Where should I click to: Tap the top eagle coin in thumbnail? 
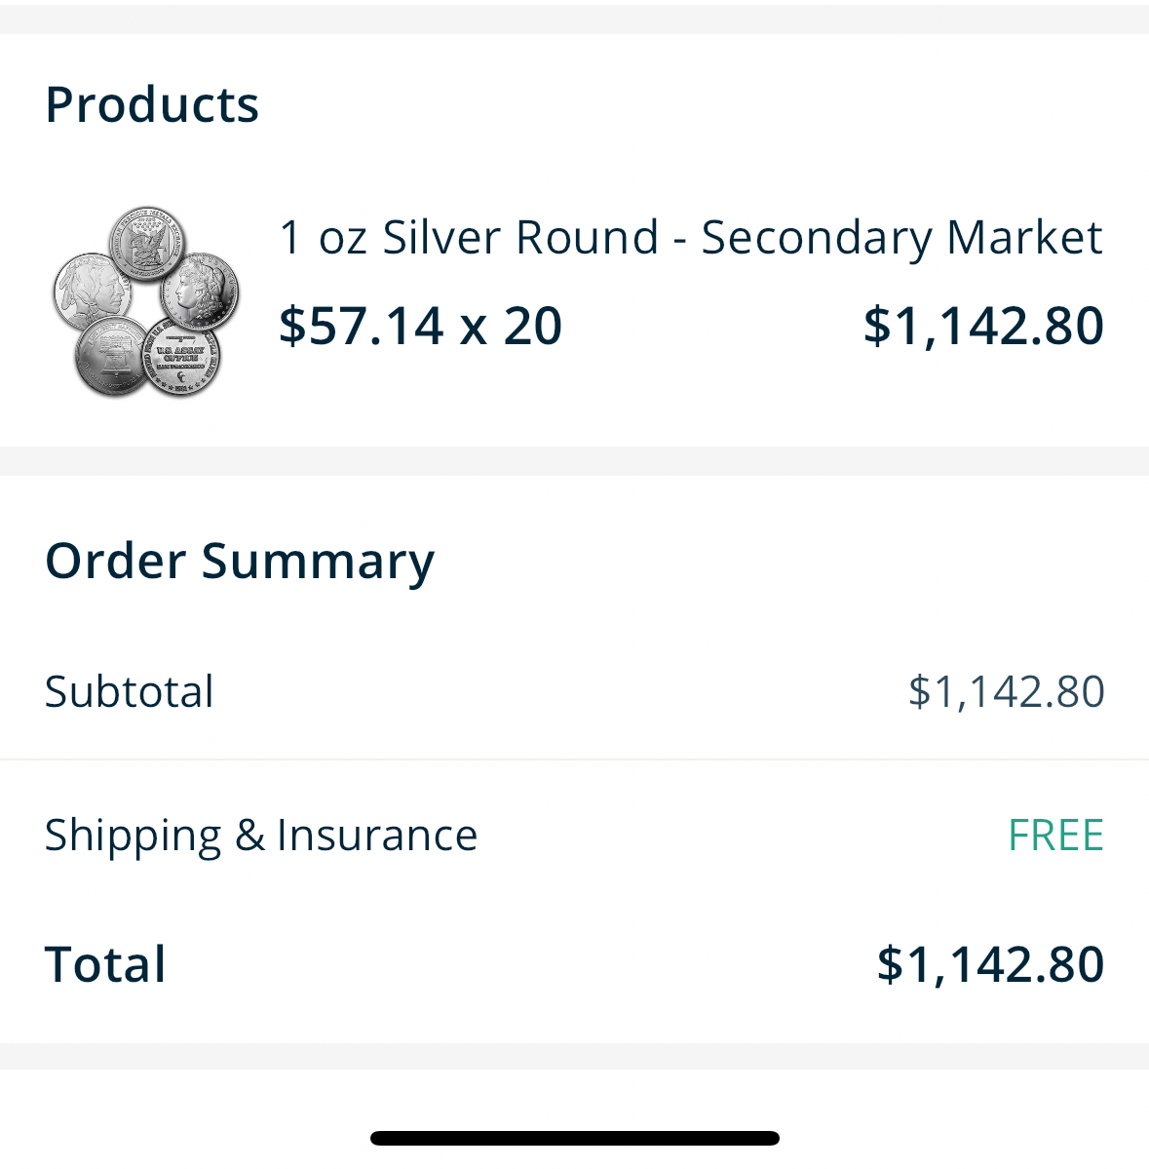146,240
